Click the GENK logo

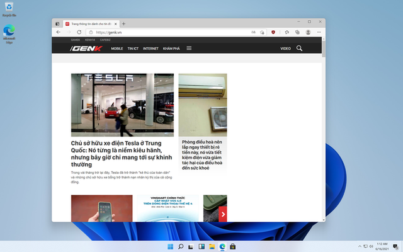click(x=86, y=49)
